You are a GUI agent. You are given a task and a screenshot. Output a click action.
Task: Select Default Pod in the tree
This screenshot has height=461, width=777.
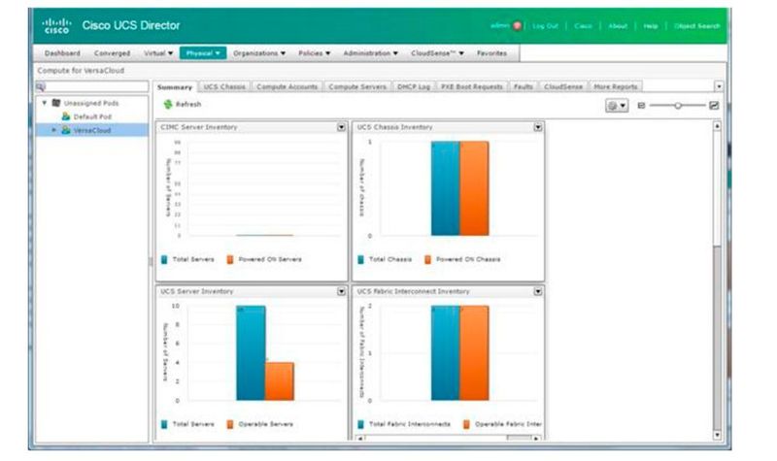click(92, 116)
